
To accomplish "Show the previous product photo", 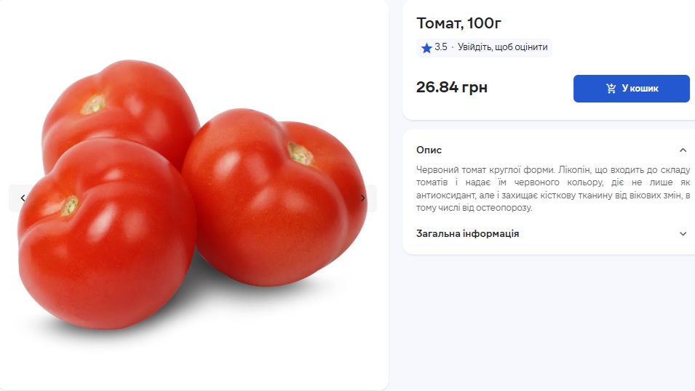I will tap(23, 198).
